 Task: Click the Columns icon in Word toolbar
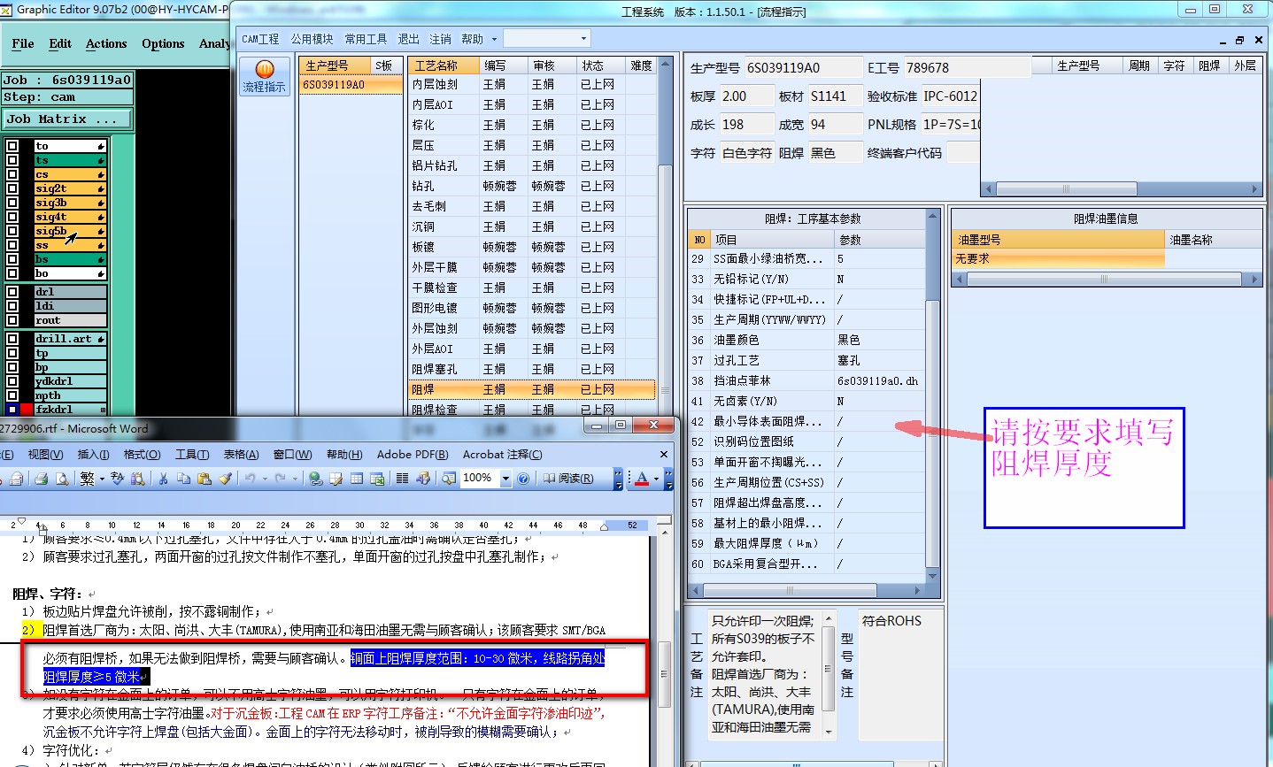point(402,479)
